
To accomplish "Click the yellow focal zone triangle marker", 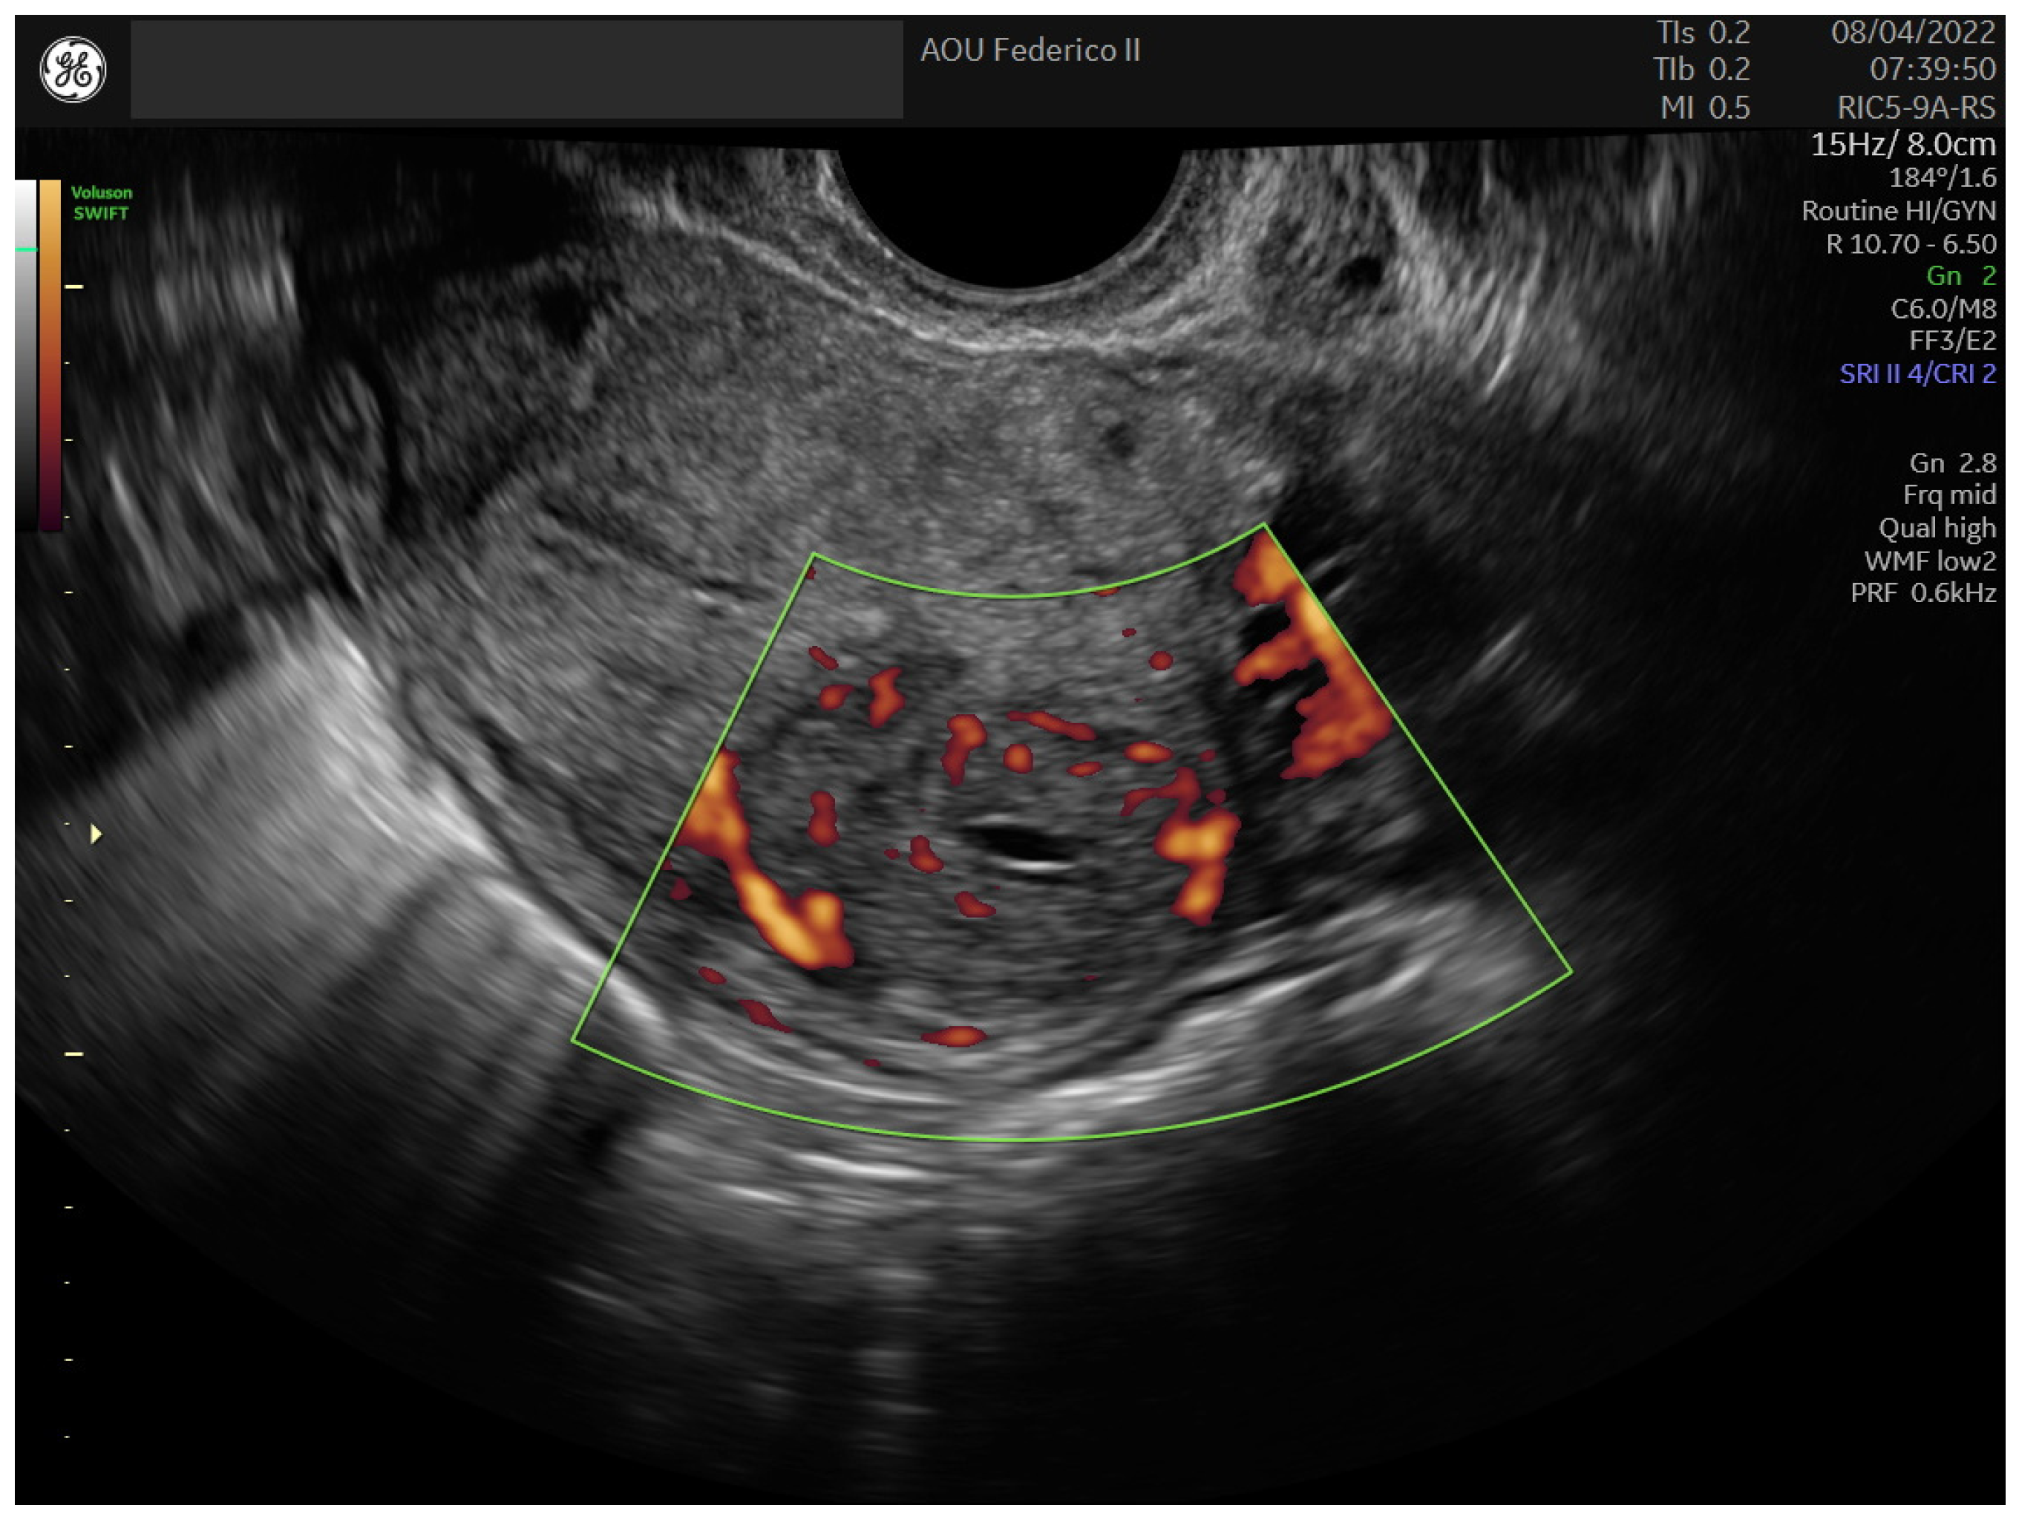I will click(96, 834).
